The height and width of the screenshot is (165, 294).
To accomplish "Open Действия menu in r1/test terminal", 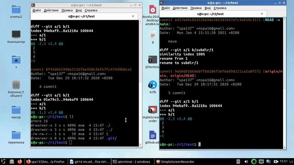I will click(51, 10).
